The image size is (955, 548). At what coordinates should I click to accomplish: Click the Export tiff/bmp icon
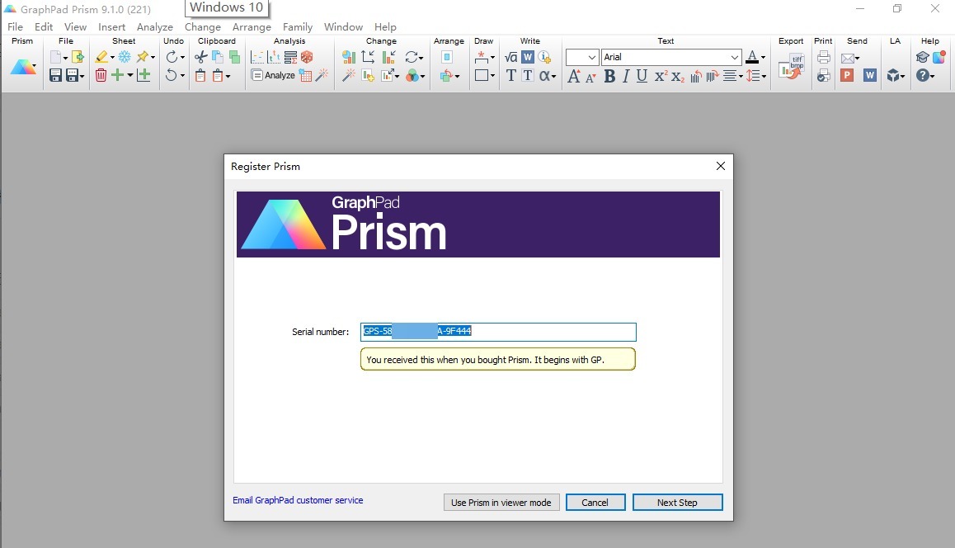tap(791, 66)
